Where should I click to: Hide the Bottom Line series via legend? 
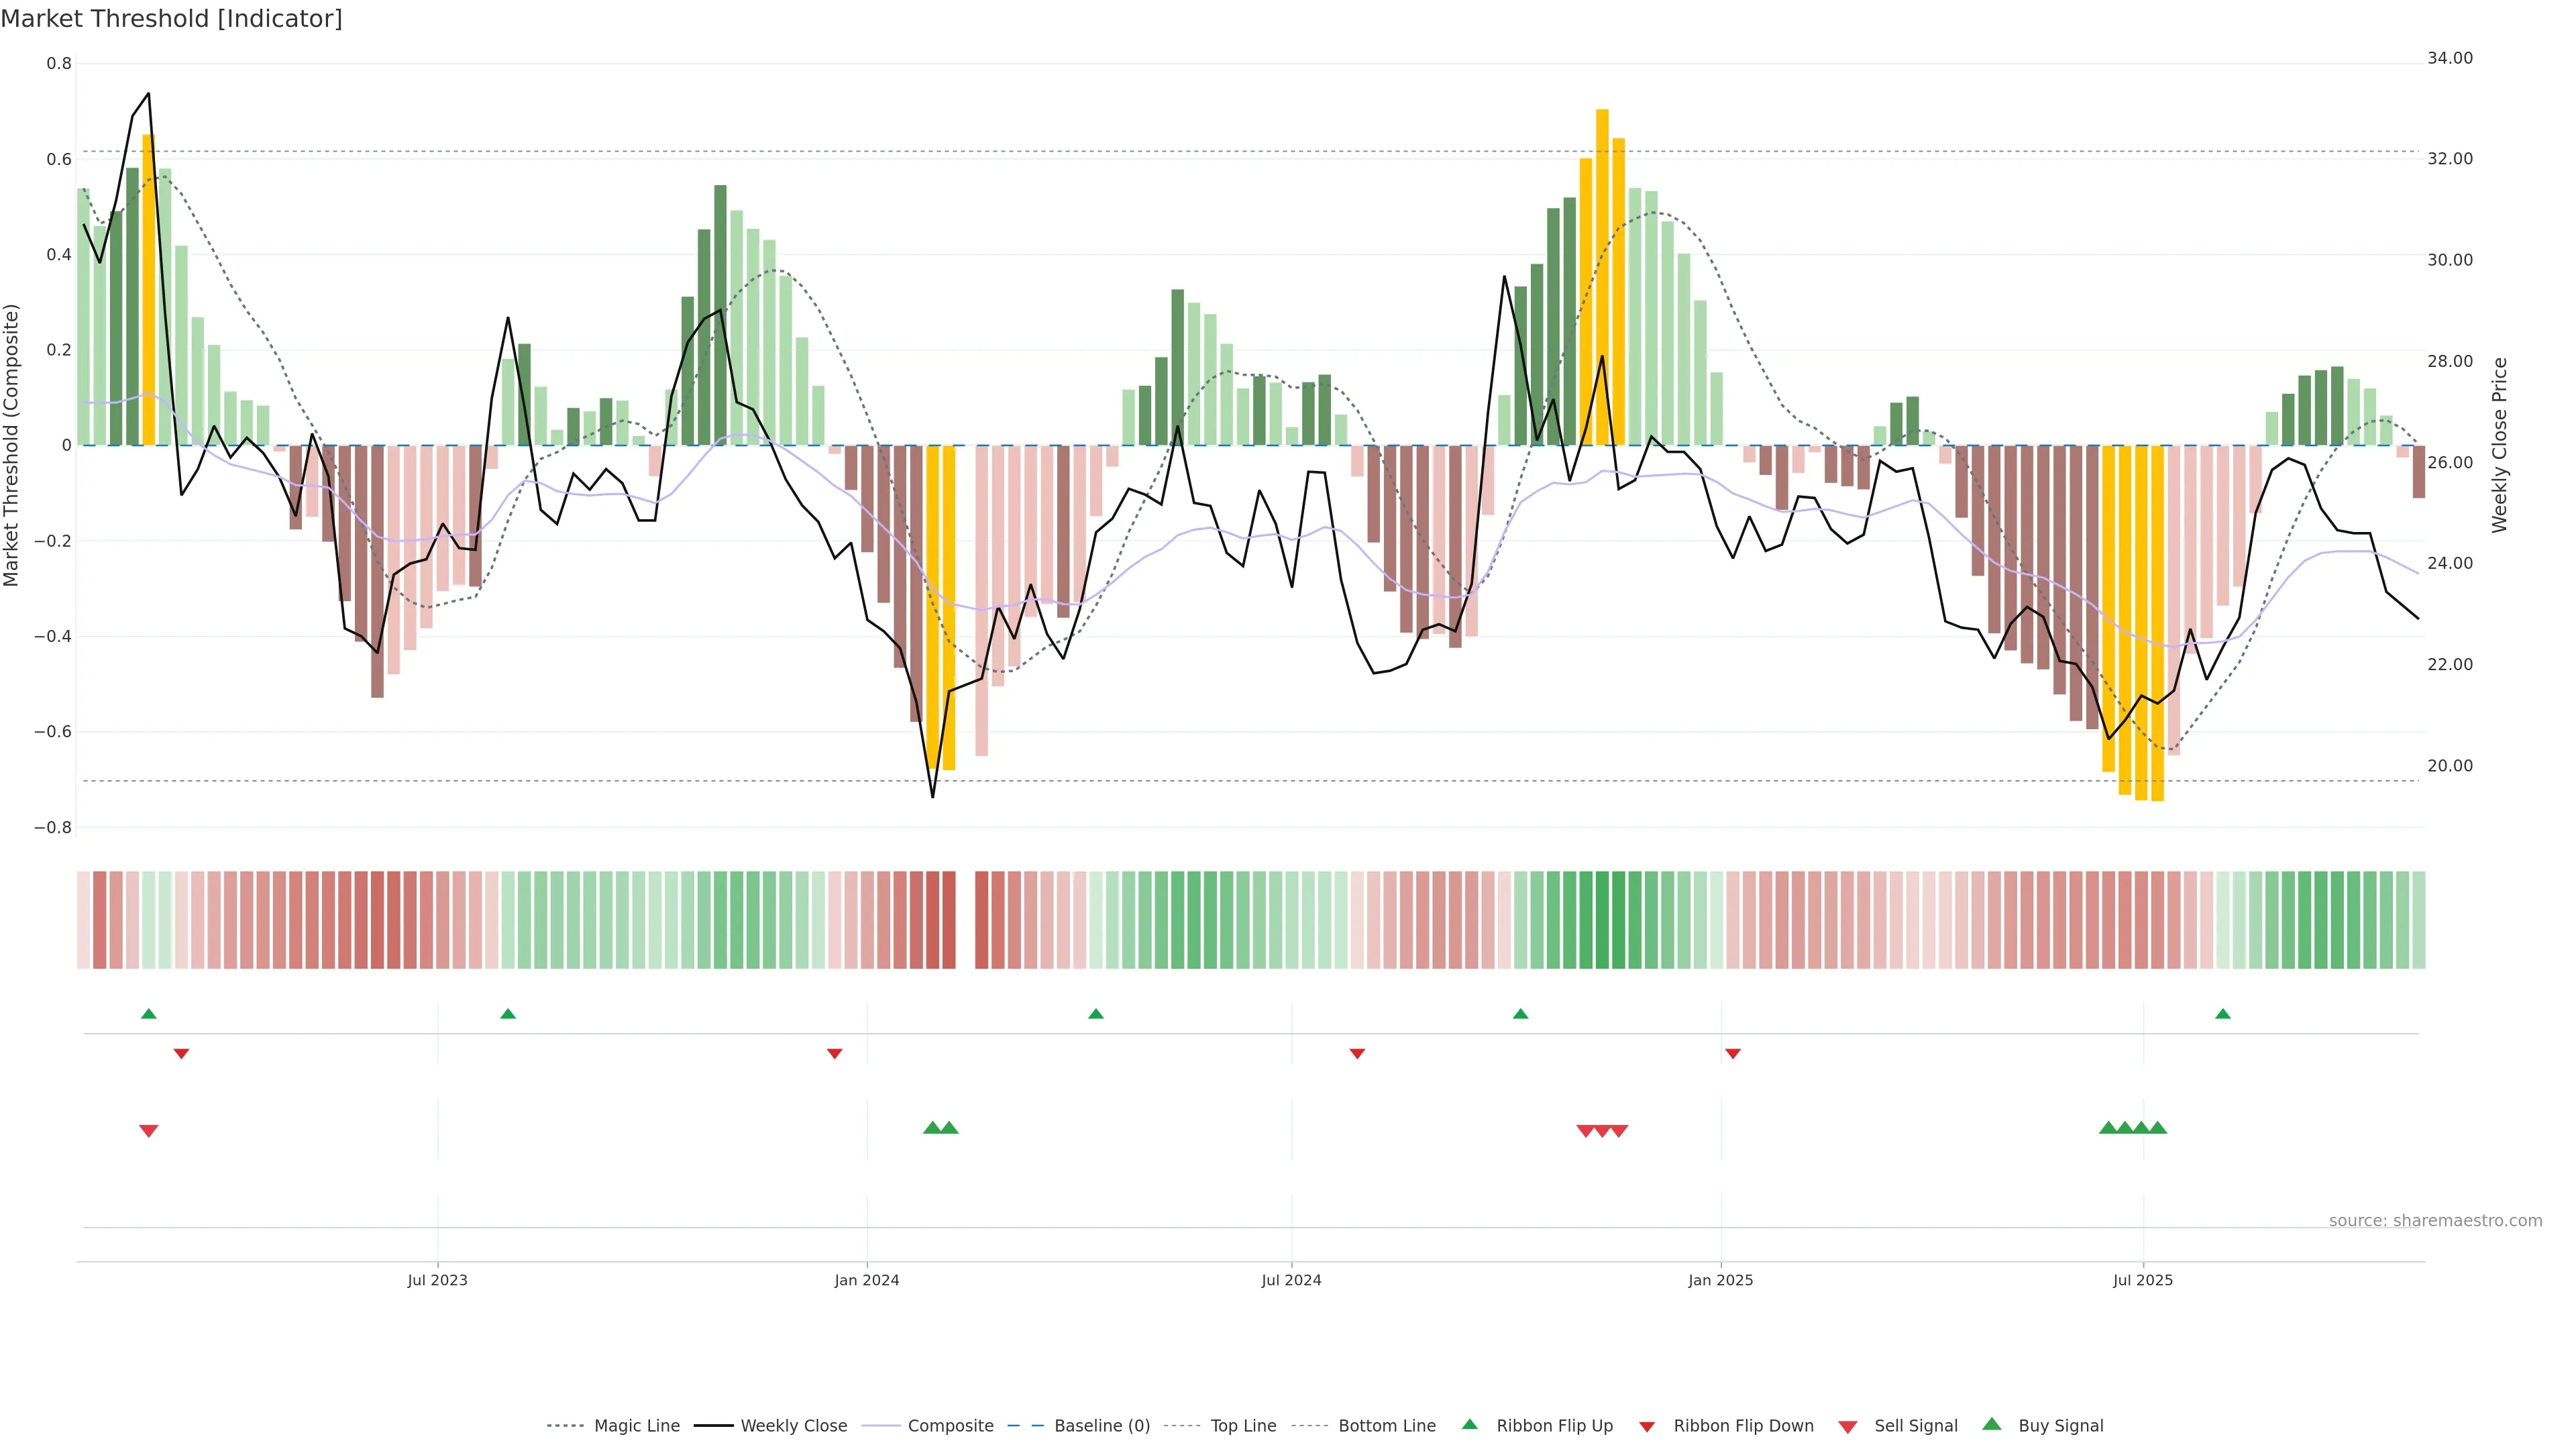coord(1386,1426)
